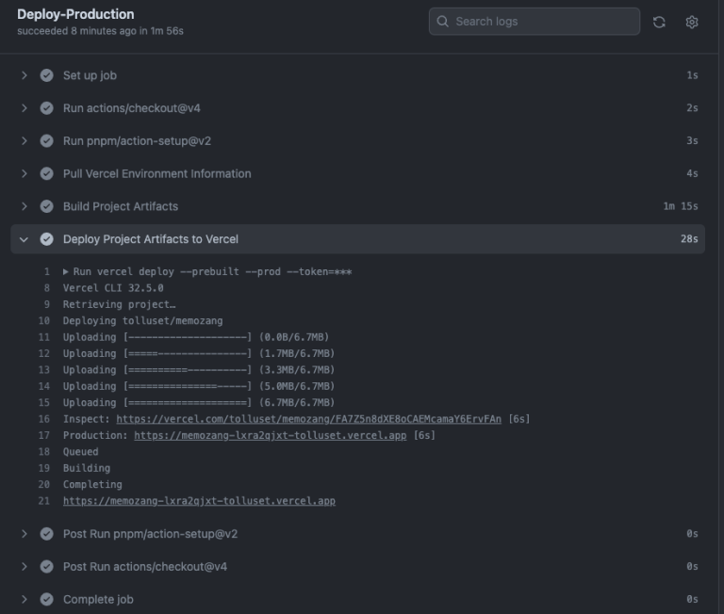724x614 pixels.
Task: Open the Run actions/checkout@v4 step row
Action: pos(132,108)
